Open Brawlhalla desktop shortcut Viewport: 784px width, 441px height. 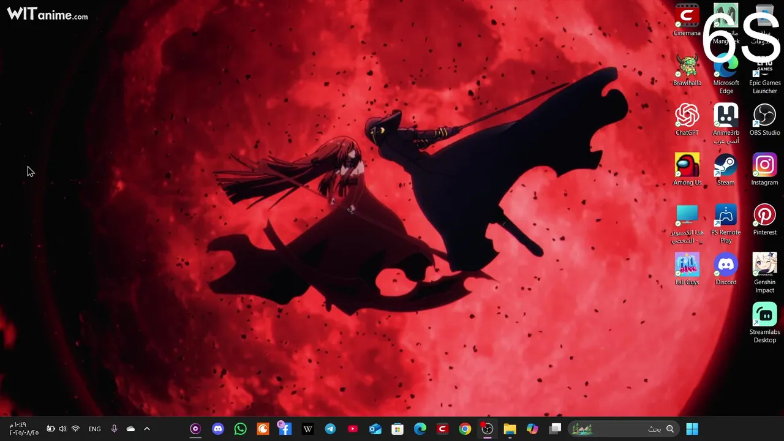tap(687, 70)
